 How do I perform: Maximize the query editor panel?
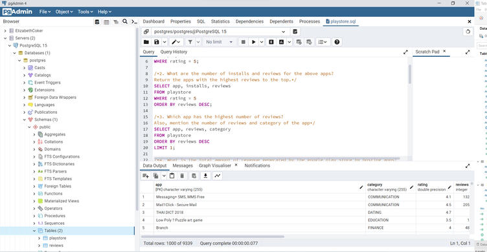point(405,52)
